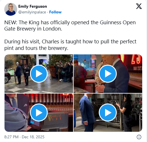Screen dimensions: 147x142
Task: Click the car wheel in arrival thumbnail
Action: click(7, 79)
